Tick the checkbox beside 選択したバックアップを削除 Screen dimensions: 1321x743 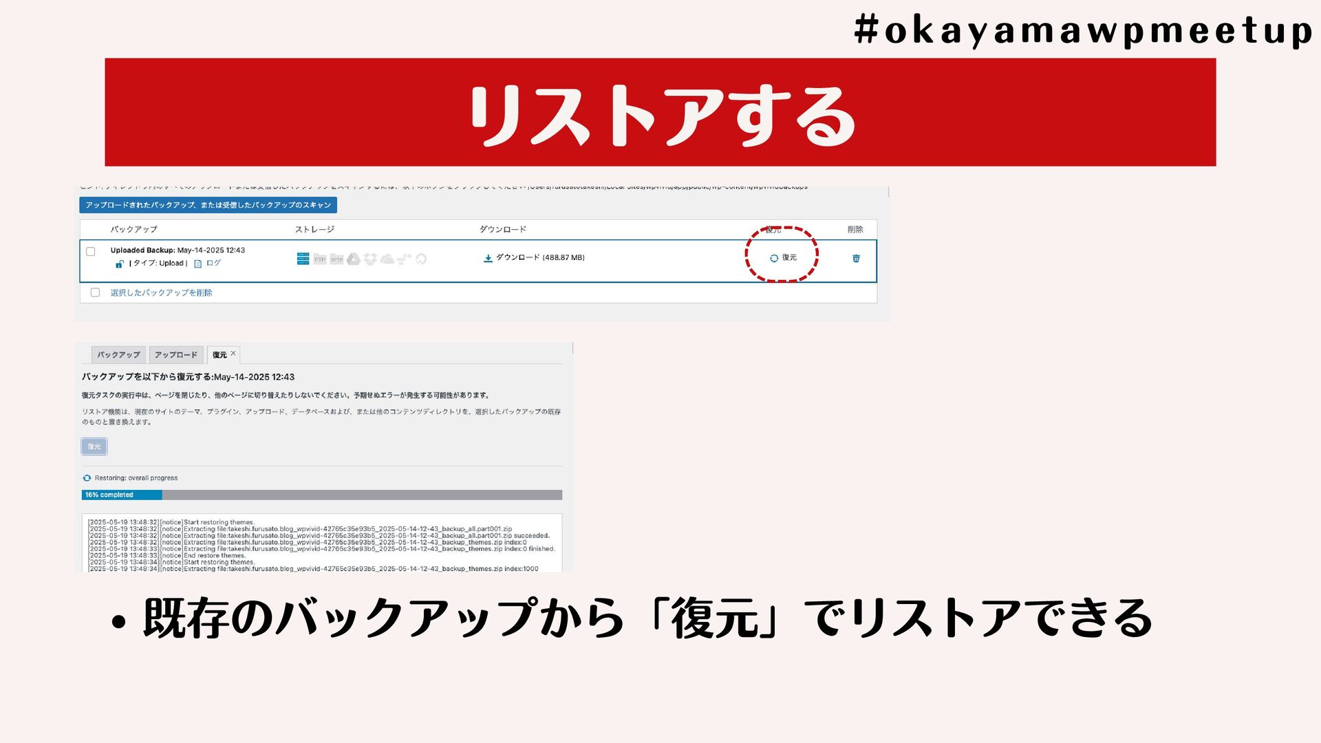(x=96, y=292)
